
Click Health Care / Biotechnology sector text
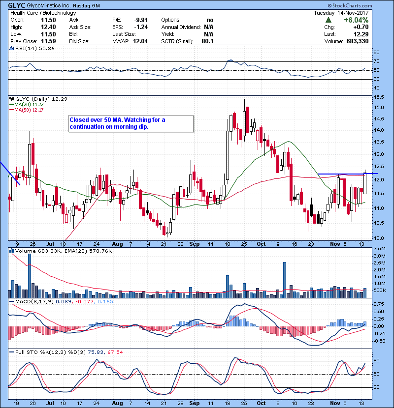pyautogui.click(x=43, y=13)
